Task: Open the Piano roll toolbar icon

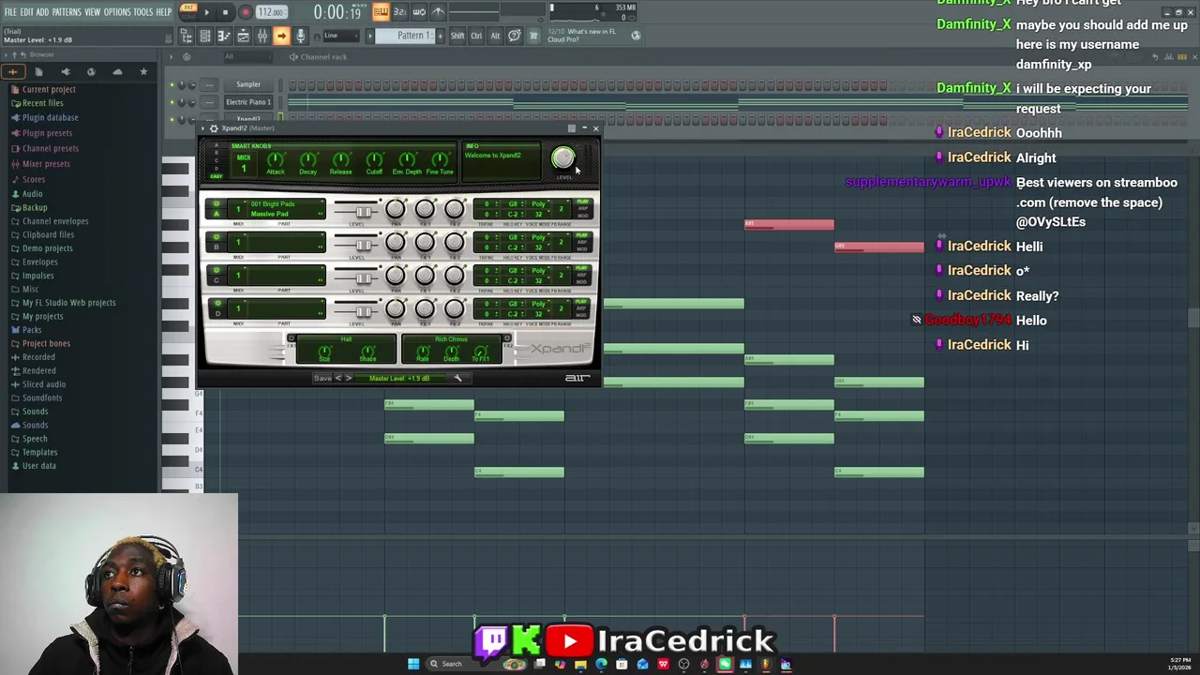Action: tap(224, 36)
